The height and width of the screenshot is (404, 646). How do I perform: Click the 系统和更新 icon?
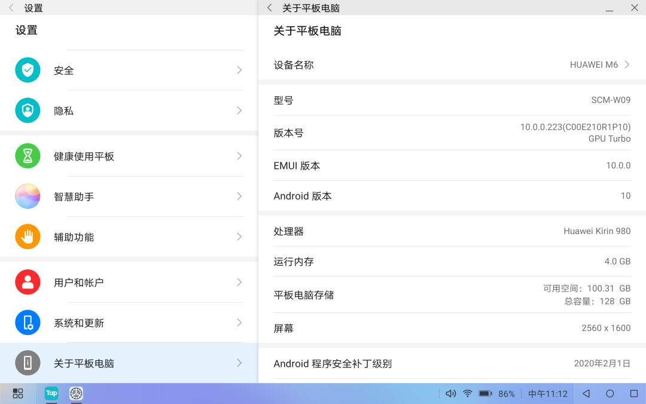click(x=28, y=323)
